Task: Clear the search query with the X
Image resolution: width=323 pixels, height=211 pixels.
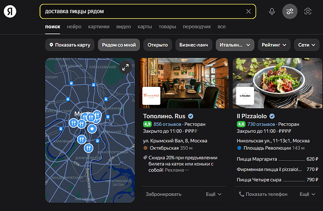Action: click(x=249, y=11)
